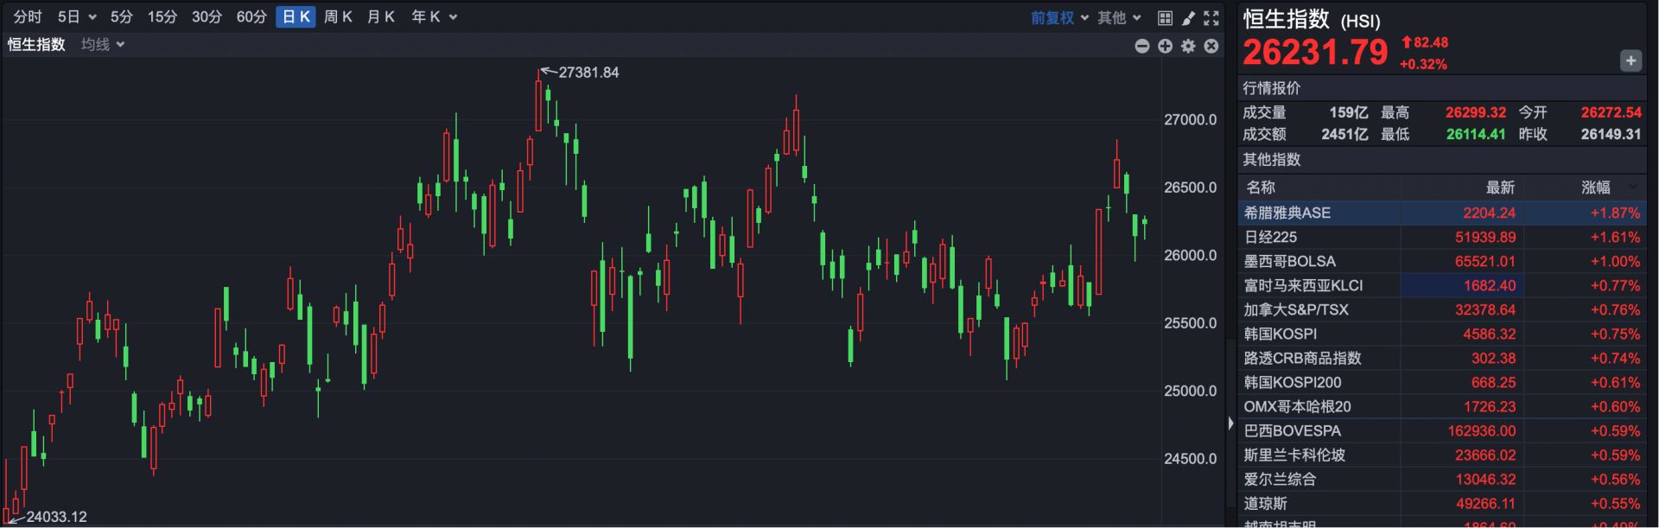Expand the 均线 moving average dropdown

[x=103, y=44]
